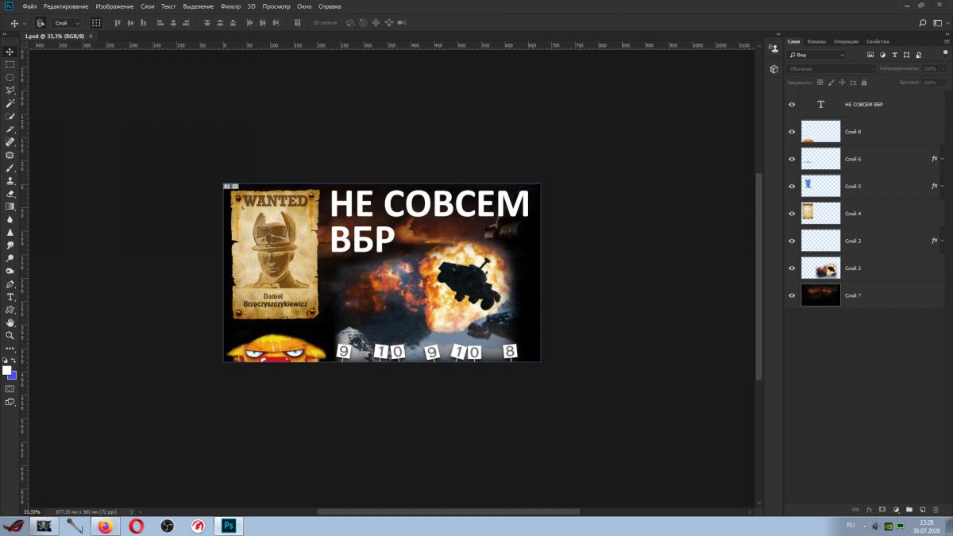Click the add layer style fx button
This screenshot has height=536, width=953.
[869, 509]
